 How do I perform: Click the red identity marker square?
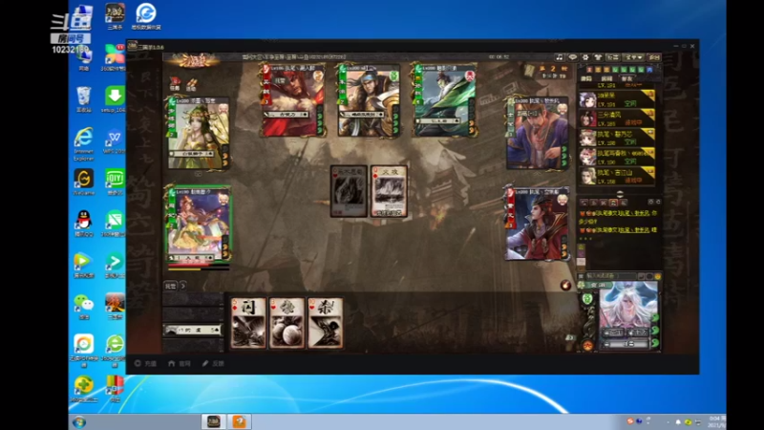(x=589, y=69)
